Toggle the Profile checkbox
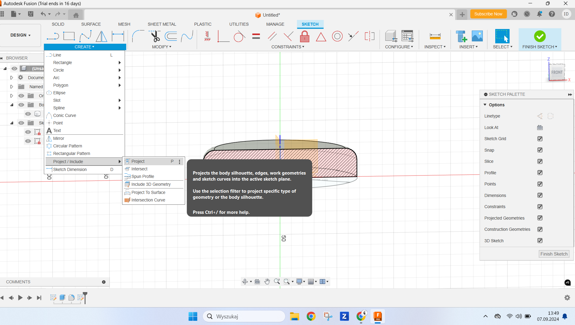The width and height of the screenshot is (575, 325). [540, 173]
